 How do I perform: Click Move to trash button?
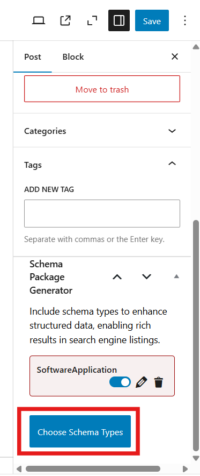click(102, 89)
